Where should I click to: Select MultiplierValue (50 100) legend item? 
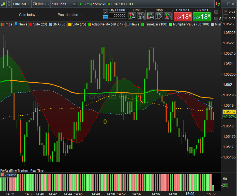point(189,24)
